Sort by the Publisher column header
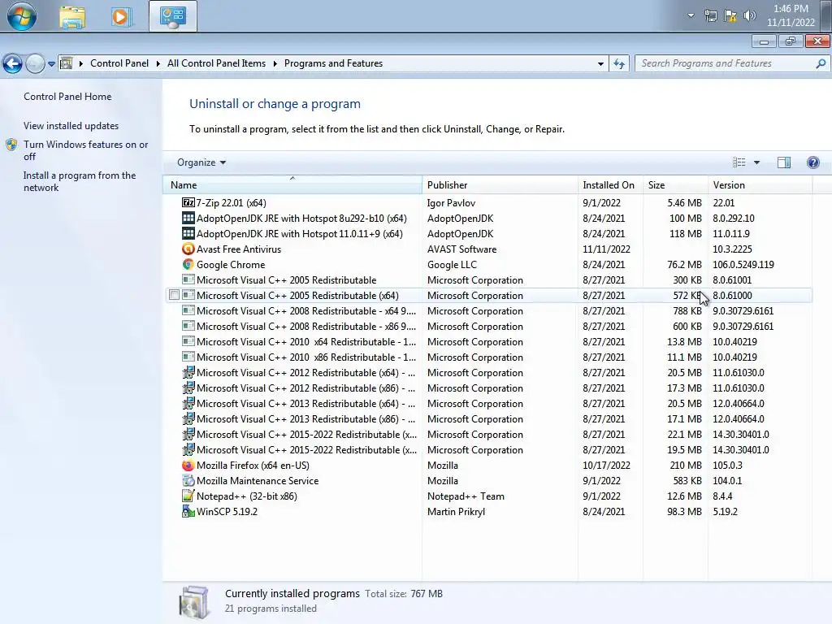 click(x=500, y=184)
